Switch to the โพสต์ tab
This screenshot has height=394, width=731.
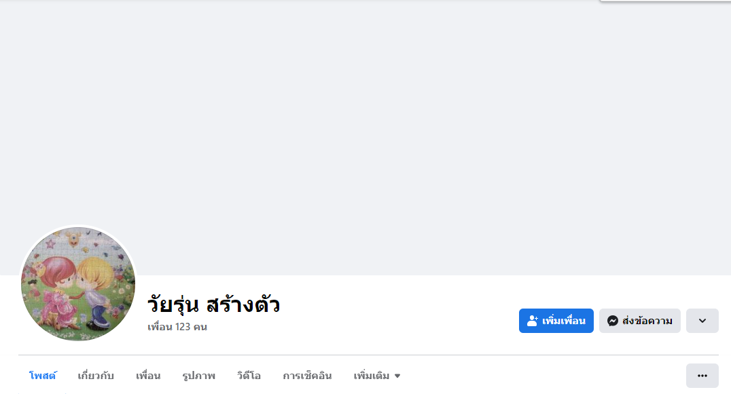tap(42, 376)
